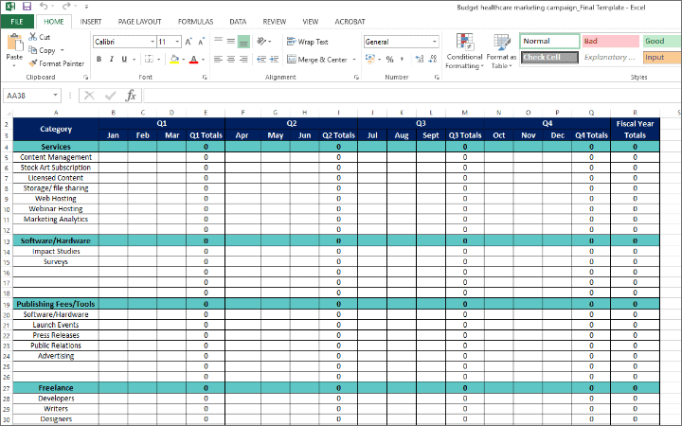
Task: Click the Increase Font Size icon
Action: (189, 42)
